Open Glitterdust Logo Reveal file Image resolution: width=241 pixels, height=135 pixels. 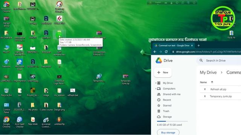[x=59, y=79]
